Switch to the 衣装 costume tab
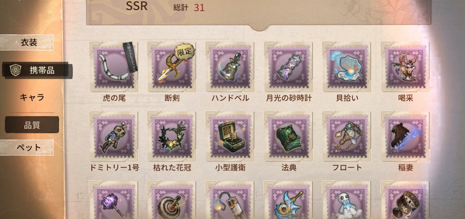The height and width of the screenshot is (219, 465). click(27, 43)
